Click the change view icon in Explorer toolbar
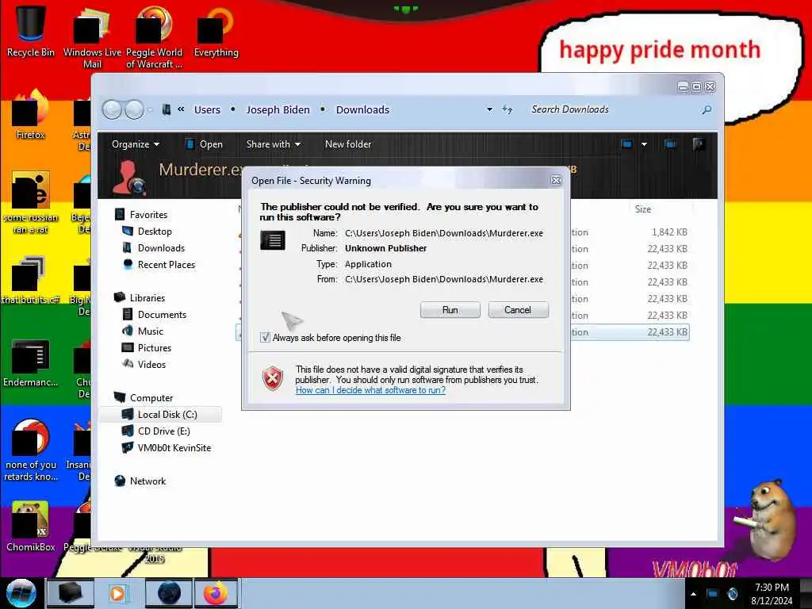812x609 pixels. [626, 144]
